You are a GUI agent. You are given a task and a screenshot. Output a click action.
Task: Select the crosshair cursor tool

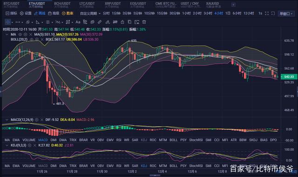8,22
